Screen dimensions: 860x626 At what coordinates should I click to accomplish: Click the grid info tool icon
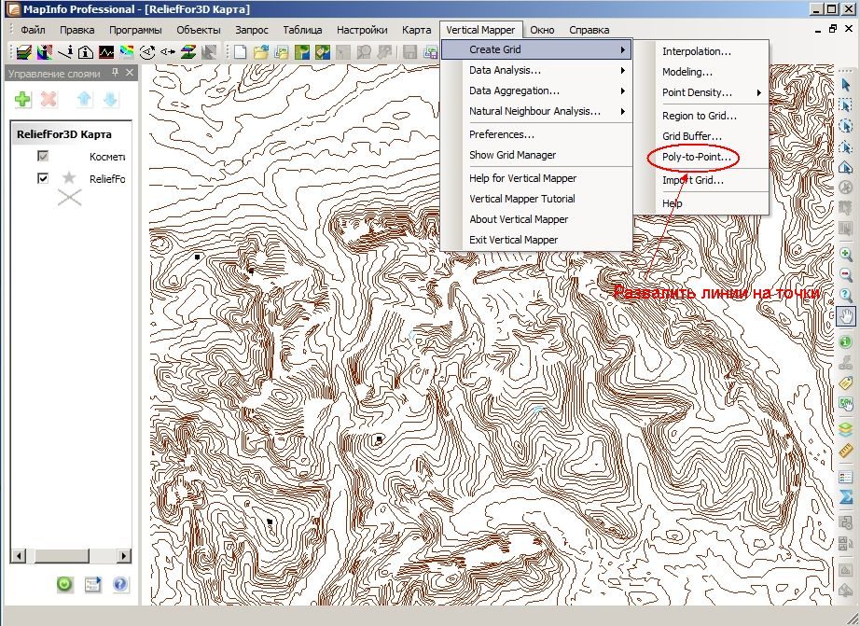45,52
